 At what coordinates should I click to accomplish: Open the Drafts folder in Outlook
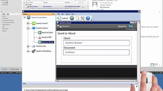pos(4,16)
